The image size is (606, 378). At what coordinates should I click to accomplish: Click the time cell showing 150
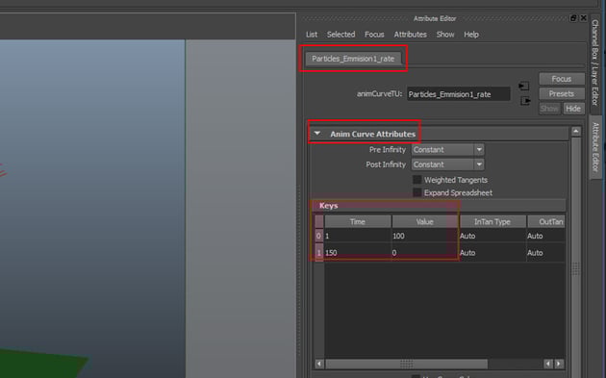coord(358,253)
